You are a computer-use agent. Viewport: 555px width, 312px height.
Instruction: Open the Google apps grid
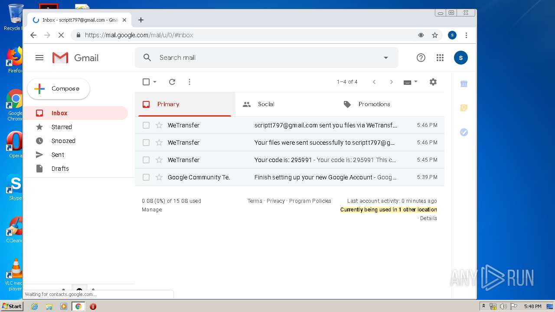coord(440,58)
